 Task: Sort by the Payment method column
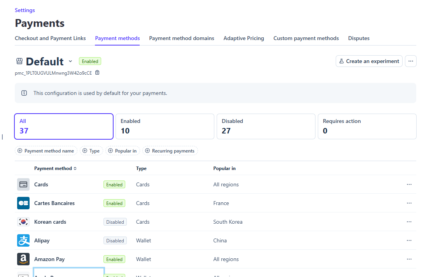[x=55, y=168]
